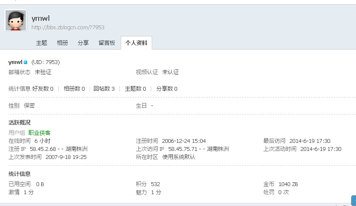
Task: Switch to the 相册 tab
Action: tap(62, 43)
